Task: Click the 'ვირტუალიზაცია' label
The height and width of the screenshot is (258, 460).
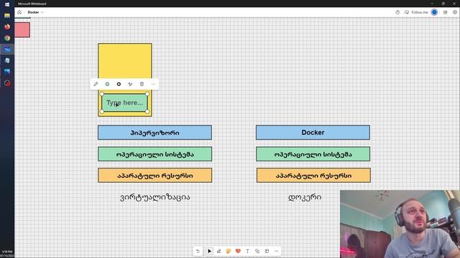Action: coord(155,197)
